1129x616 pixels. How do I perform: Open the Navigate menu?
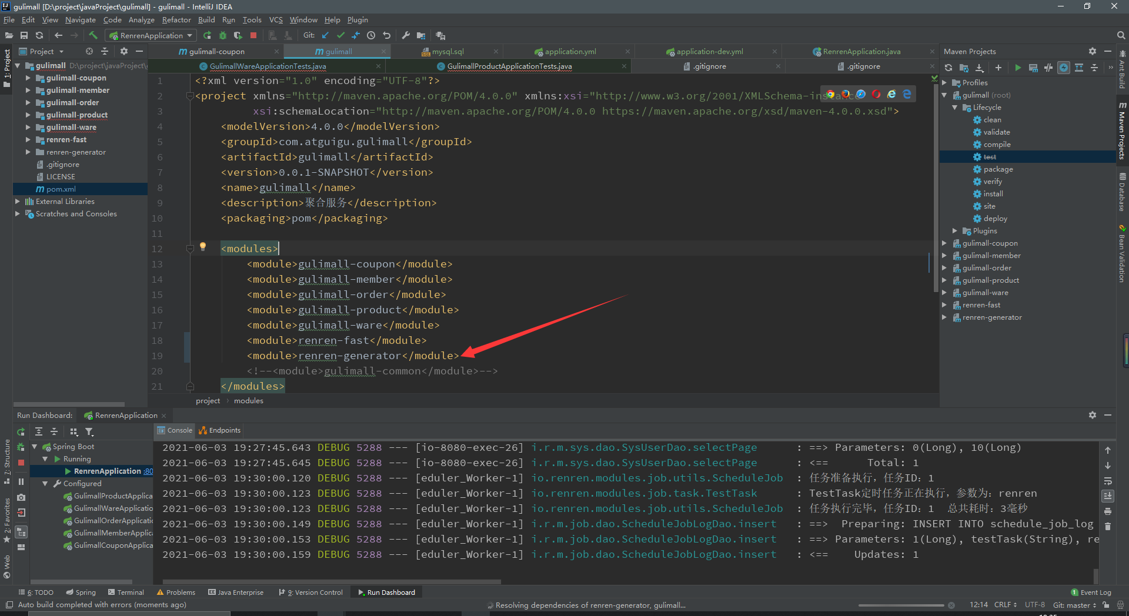[80, 19]
